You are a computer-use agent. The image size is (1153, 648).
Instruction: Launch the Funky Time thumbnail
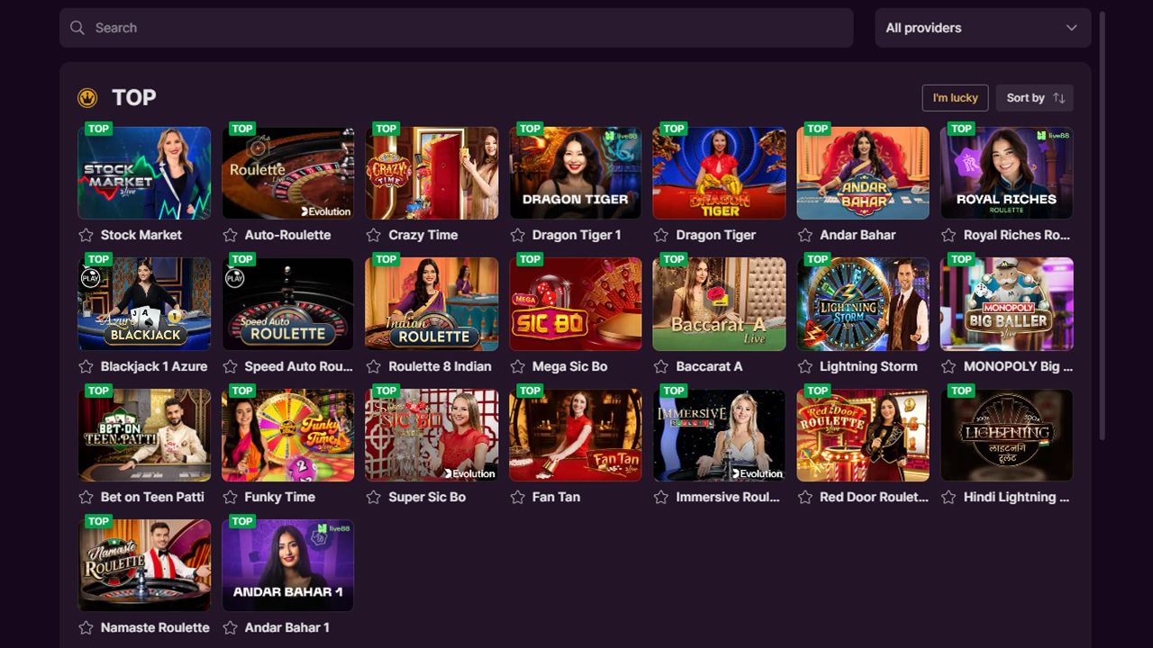point(288,435)
